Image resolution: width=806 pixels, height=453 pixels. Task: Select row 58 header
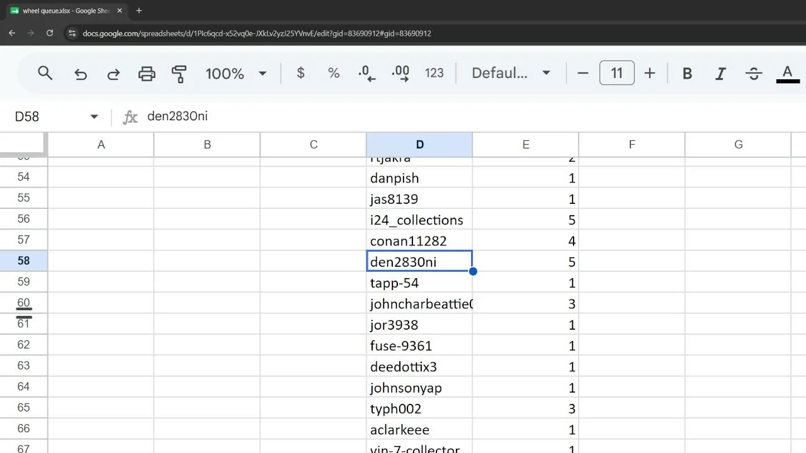pyautogui.click(x=23, y=260)
